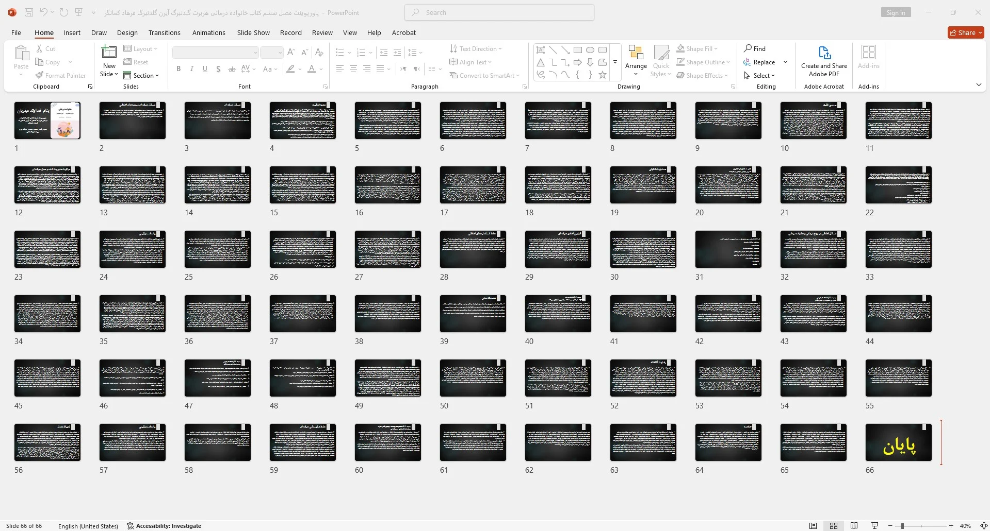
Task: Click Reset slide icon
Action: pos(127,62)
